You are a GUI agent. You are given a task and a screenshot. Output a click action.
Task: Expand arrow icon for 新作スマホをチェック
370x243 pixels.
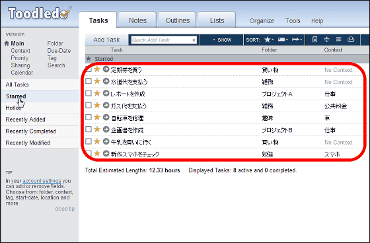coord(106,154)
